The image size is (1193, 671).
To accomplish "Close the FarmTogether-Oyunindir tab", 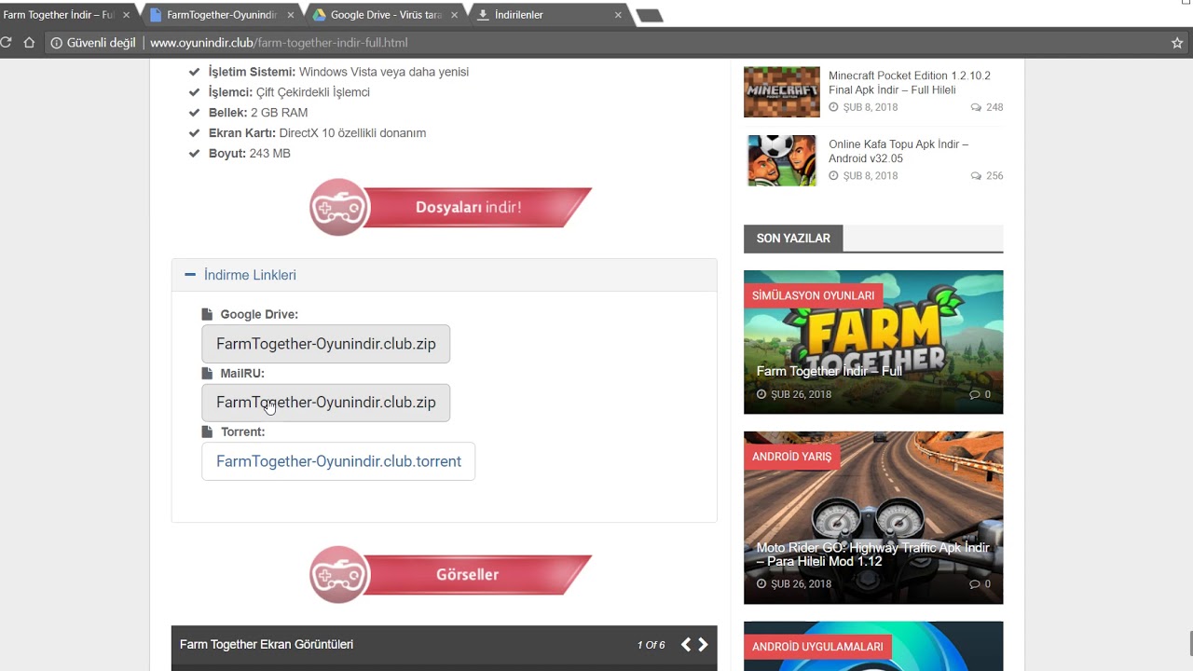I will coord(291,15).
